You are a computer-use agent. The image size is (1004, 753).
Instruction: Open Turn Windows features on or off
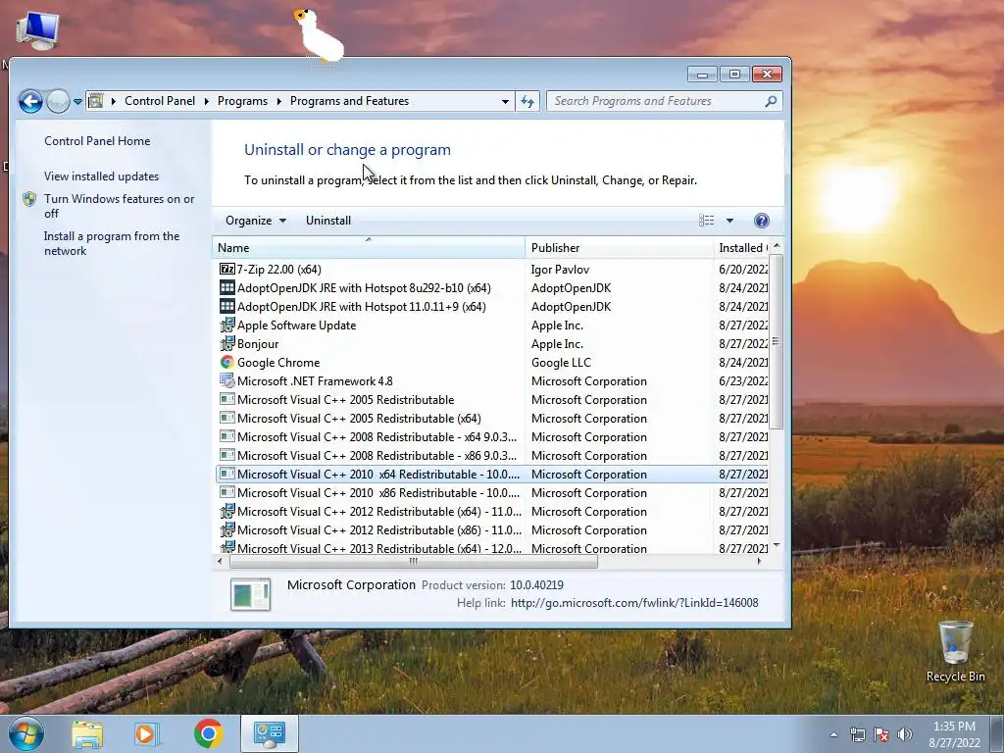coord(119,206)
